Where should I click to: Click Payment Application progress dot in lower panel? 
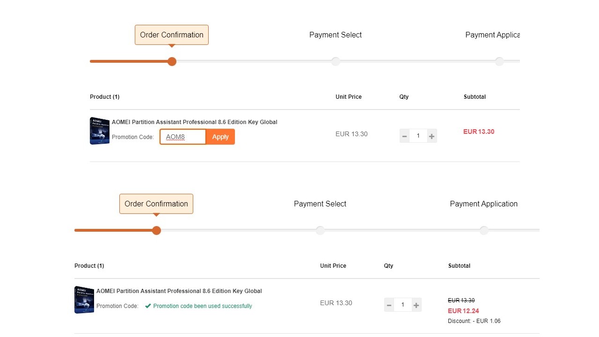pyautogui.click(x=484, y=230)
